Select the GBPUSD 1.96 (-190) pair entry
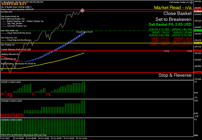 click(182, 29)
